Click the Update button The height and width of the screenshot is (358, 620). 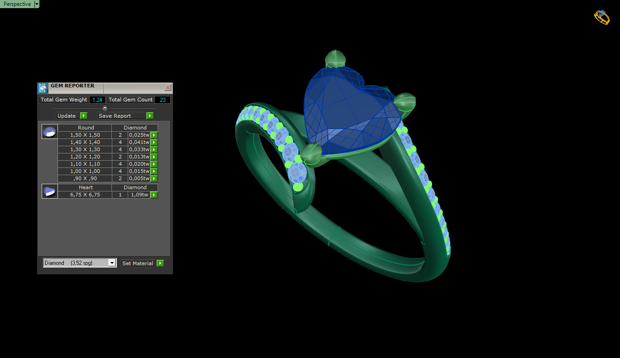point(68,116)
